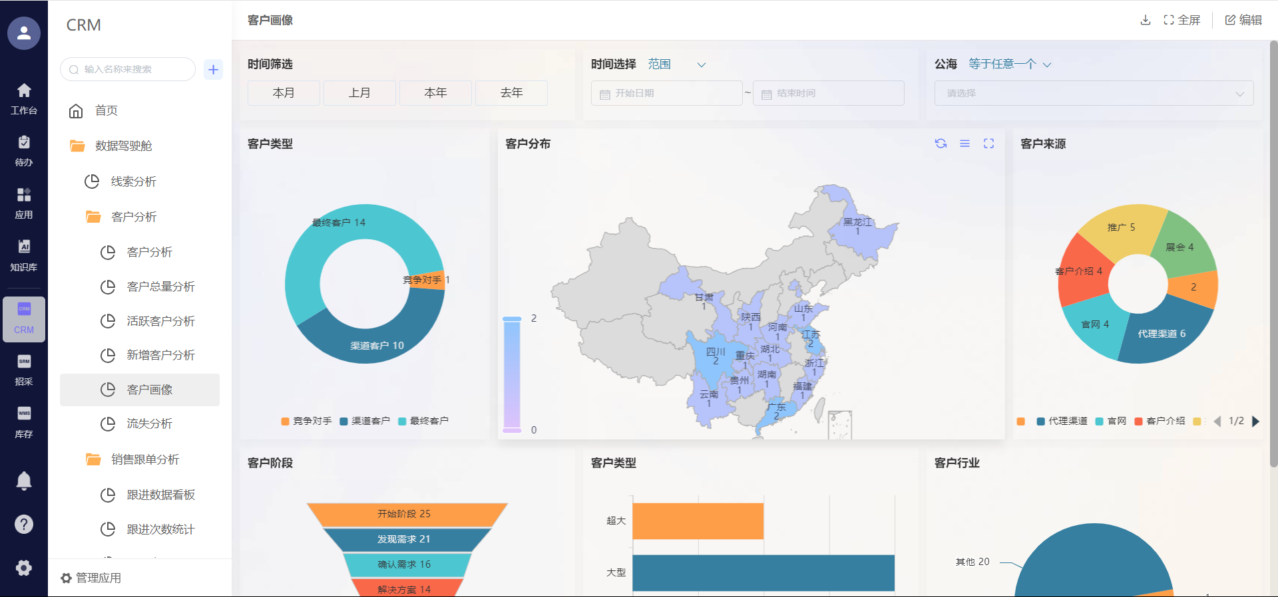Open the 知识库 sidebar icon
This screenshot has height=597, width=1278.
[x=24, y=255]
